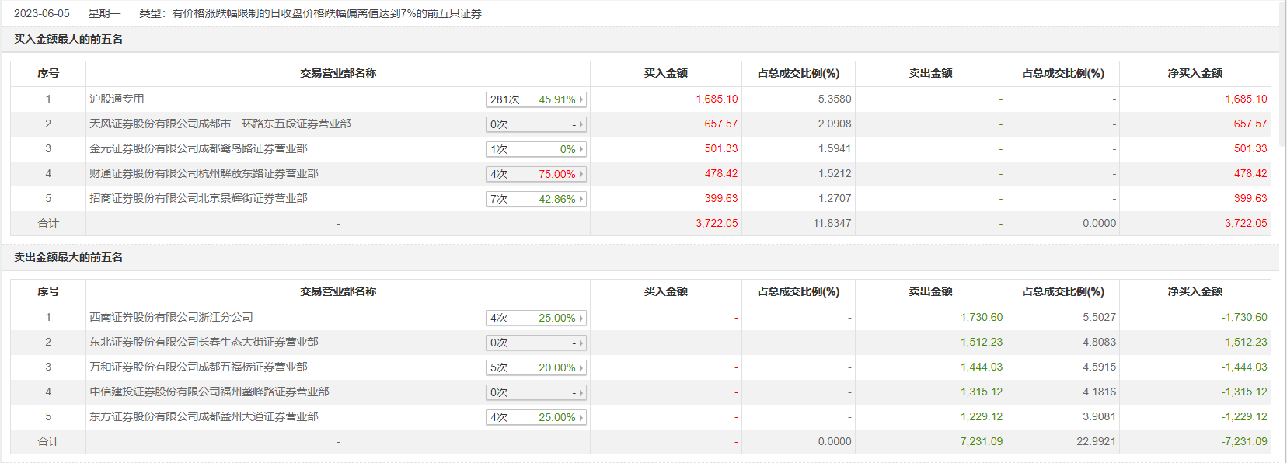Open 中信建投证券福州鳌峰路证券营业部 link
Image resolution: width=1287 pixels, height=463 pixels.
coord(209,392)
